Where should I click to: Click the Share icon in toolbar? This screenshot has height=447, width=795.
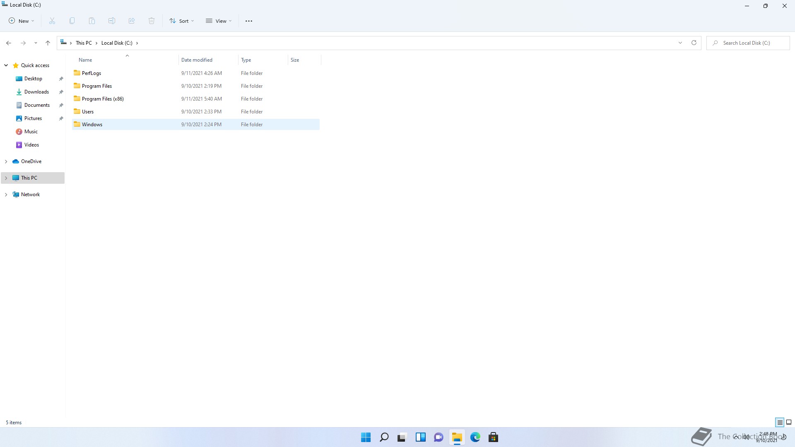(132, 21)
